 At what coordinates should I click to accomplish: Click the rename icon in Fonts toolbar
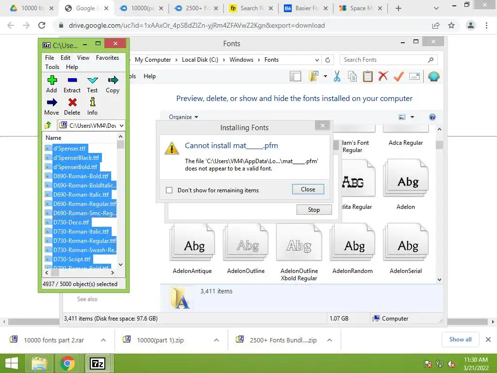pyautogui.click(x=414, y=76)
